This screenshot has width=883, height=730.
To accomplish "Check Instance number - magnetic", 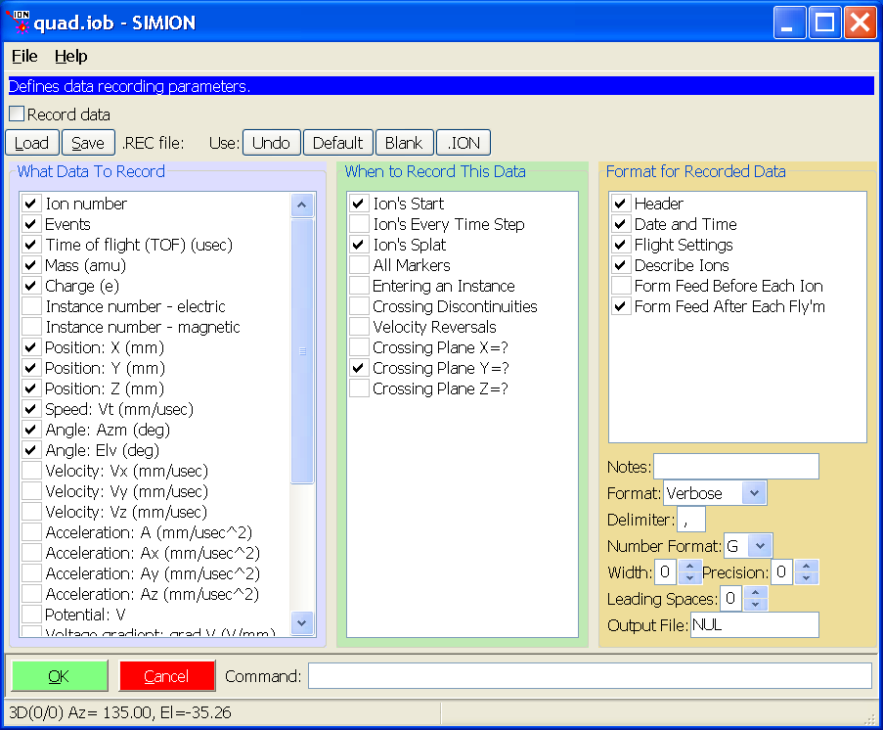I will pyautogui.click(x=31, y=327).
